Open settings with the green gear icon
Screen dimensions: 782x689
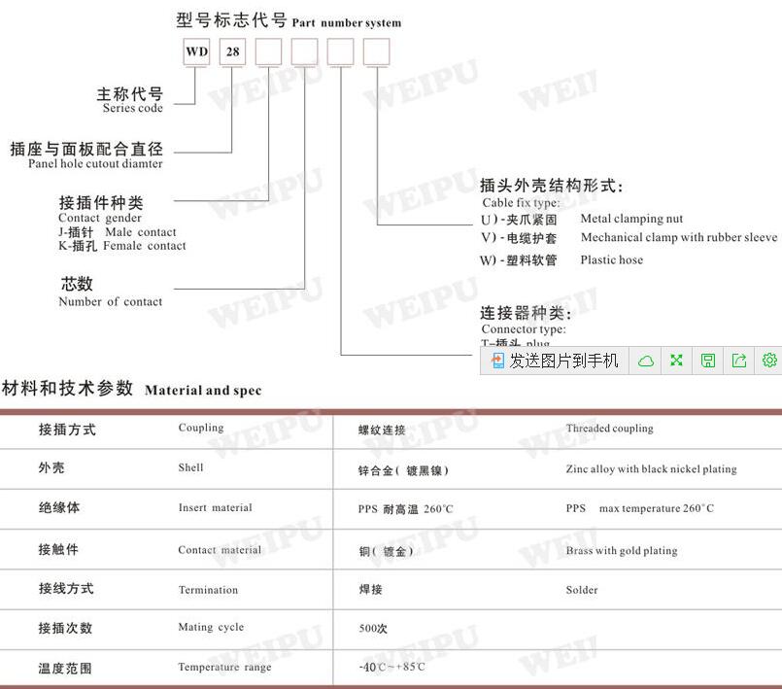769,361
